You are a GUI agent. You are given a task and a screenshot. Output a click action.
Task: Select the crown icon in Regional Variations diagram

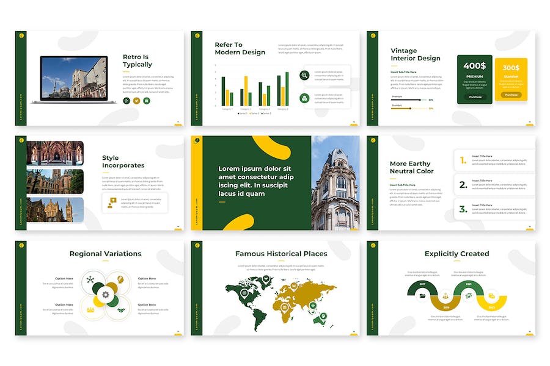pyautogui.click(x=91, y=310)
